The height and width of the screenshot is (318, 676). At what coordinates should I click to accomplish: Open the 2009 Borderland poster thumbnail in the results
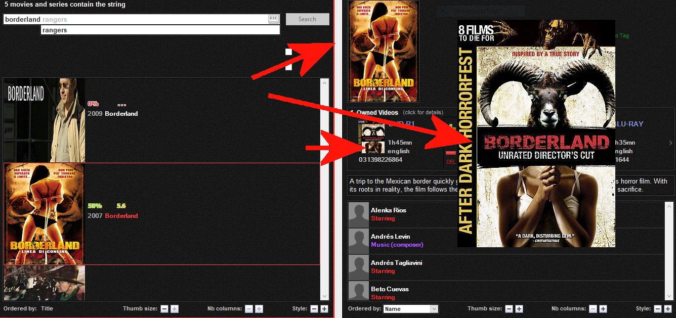click(x=45, y=120)
